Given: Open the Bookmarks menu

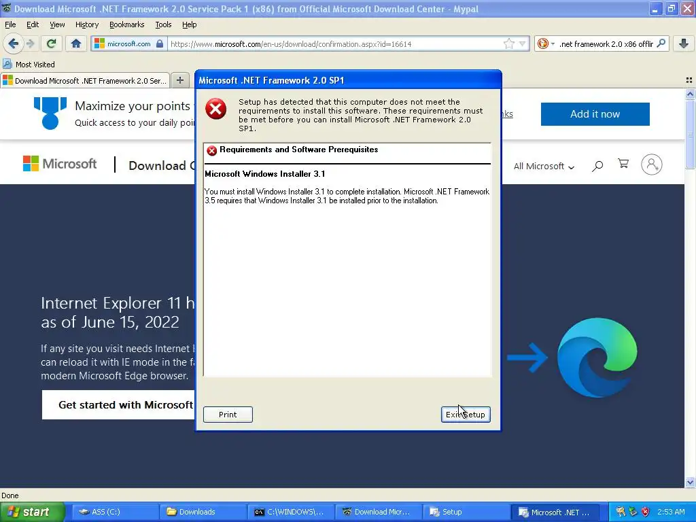Looking at the screenshot, I should (x=126, y=24).
